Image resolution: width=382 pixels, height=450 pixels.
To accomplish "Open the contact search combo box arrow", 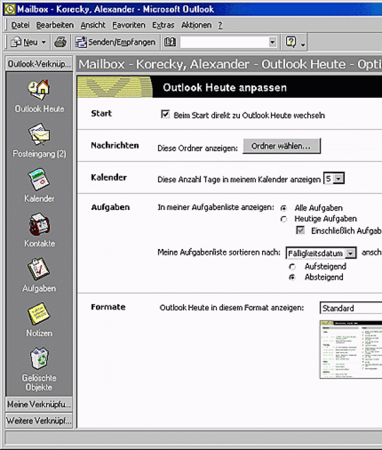I will pyautogui.click(x=272, y=43).
